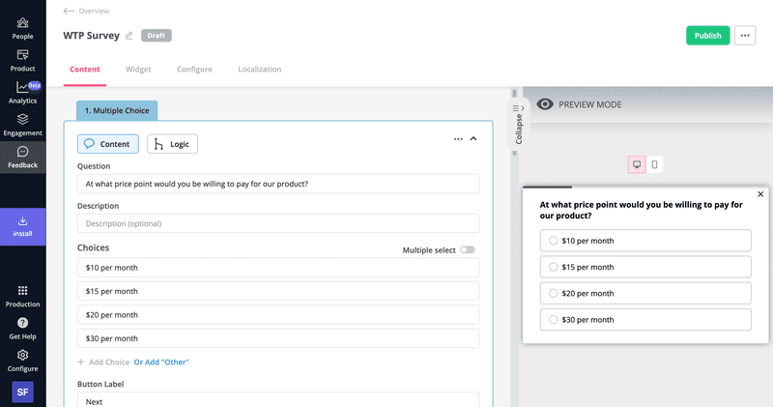
Task: Select the $10 per month radio option
Action: click(553, 241)
